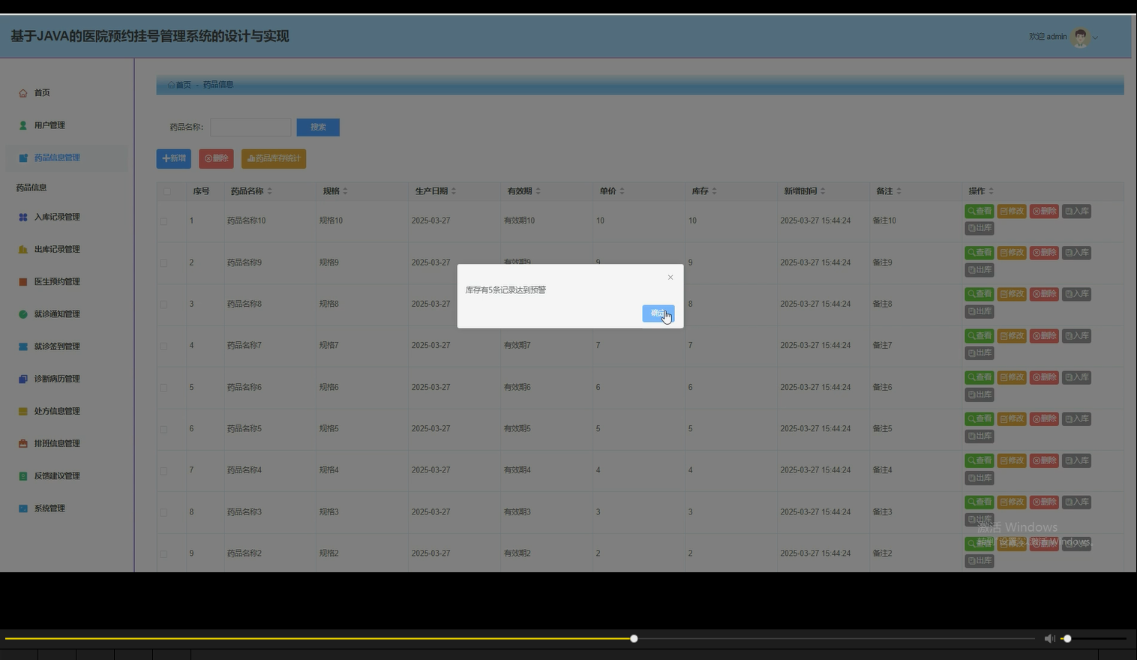Tick the checkbox for row 药品名称6
The height and width of the screenshot is (660, 1137).
(x=163, y=388)
